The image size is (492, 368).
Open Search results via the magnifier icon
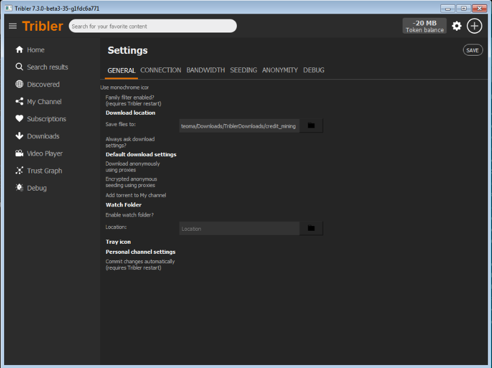coord(18,67)
